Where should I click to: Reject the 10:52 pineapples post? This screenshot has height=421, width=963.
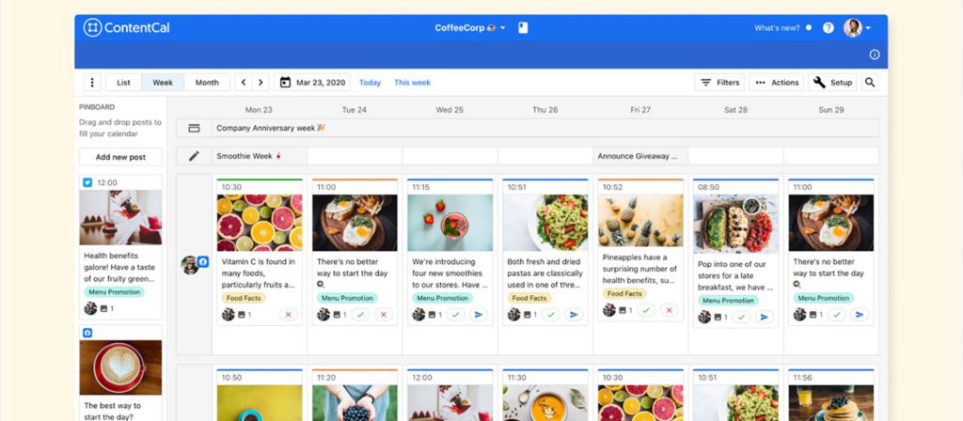(669, 310)
